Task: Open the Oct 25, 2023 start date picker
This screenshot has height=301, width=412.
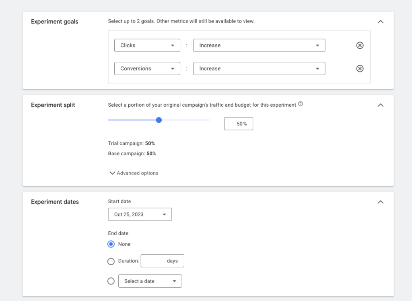Action: [140, 214]
